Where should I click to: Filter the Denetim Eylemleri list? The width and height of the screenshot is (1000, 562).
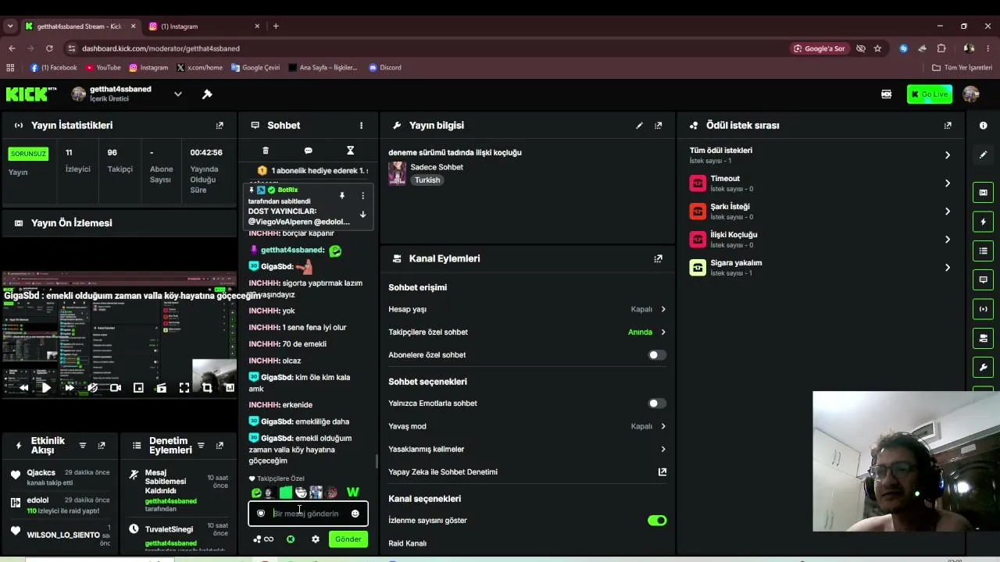point(201,446)
